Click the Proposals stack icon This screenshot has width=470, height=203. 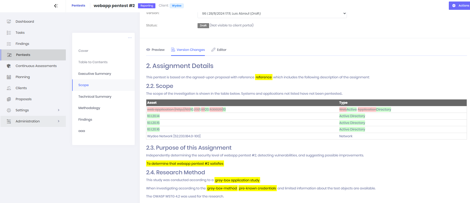[x=9, y=99]
